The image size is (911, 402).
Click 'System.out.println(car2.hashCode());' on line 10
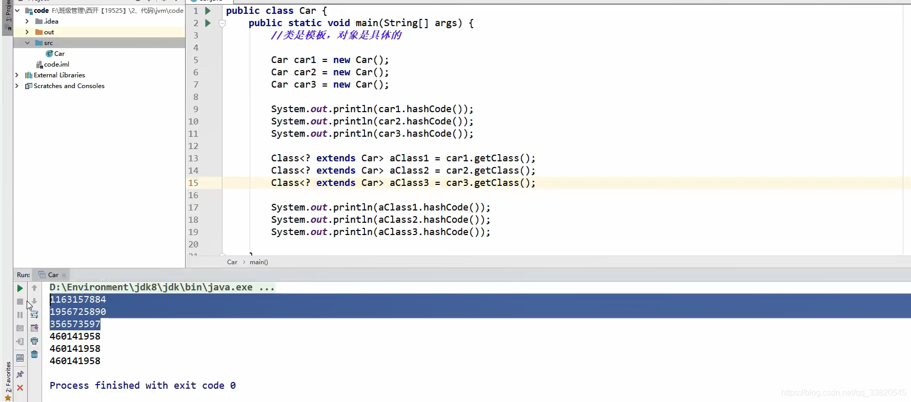[x=372, y=121]
